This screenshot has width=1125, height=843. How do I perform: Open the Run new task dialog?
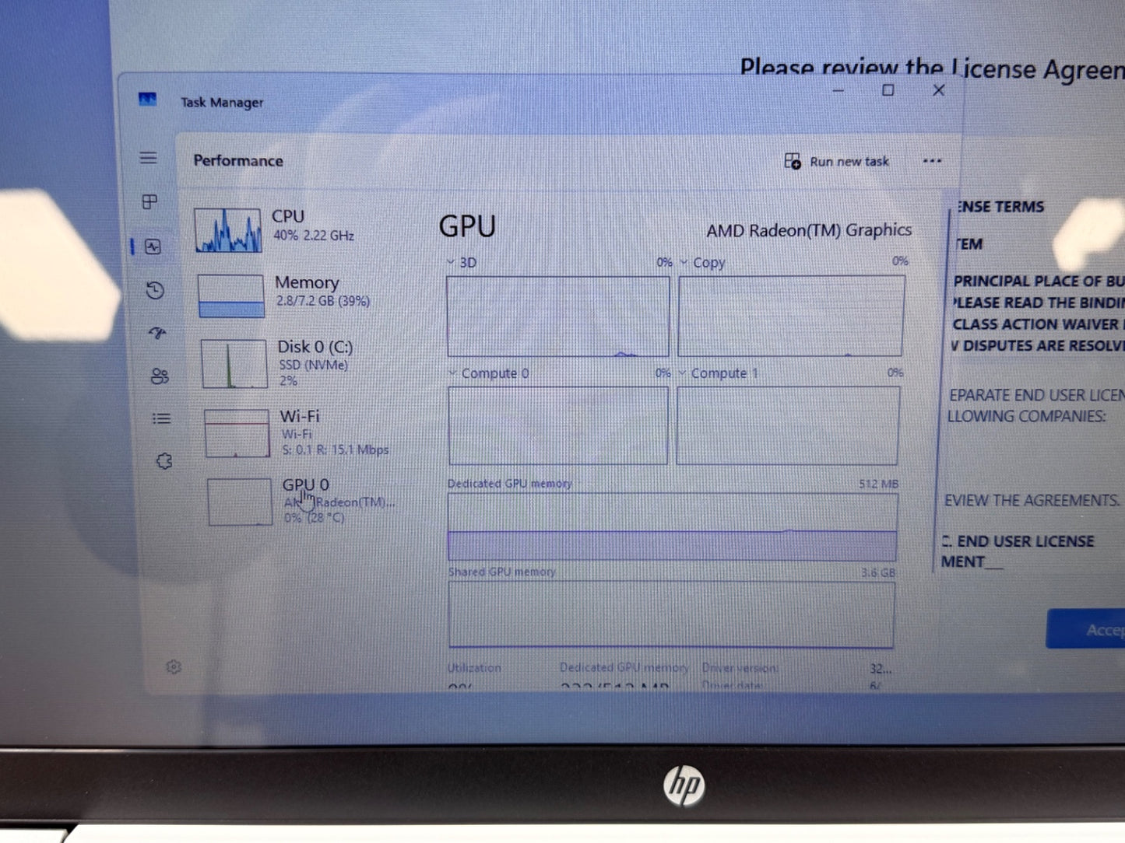click(837, 161)
